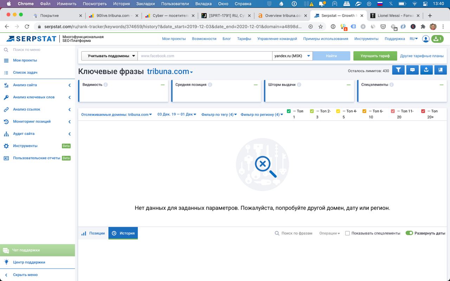This screenshot has width=450, height=281.
Task: Open the Операции dropdown
Action: (329, 233)
